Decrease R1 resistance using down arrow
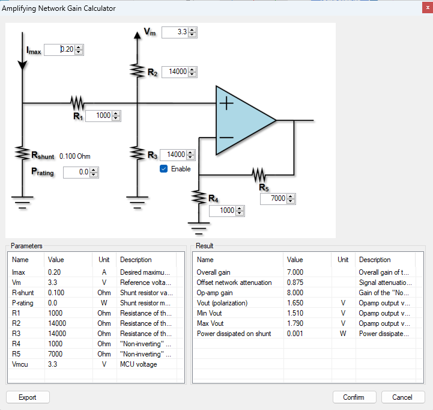 (x=117, y=118)
